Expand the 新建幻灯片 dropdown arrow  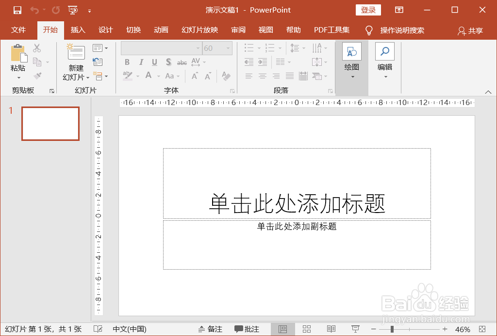[88, 77]
